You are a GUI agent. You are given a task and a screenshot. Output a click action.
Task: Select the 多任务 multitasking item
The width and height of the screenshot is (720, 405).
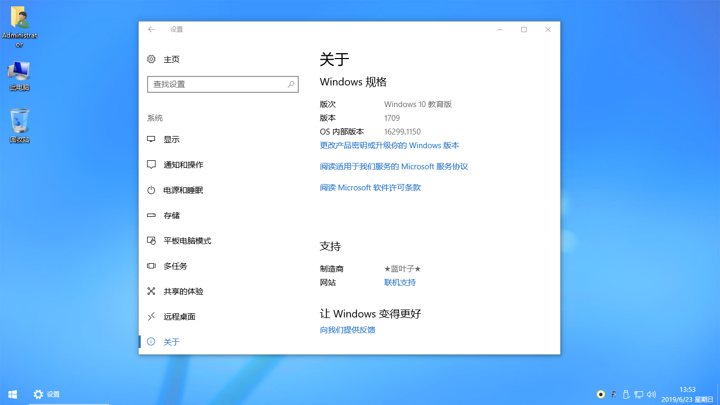coord(219,266)
